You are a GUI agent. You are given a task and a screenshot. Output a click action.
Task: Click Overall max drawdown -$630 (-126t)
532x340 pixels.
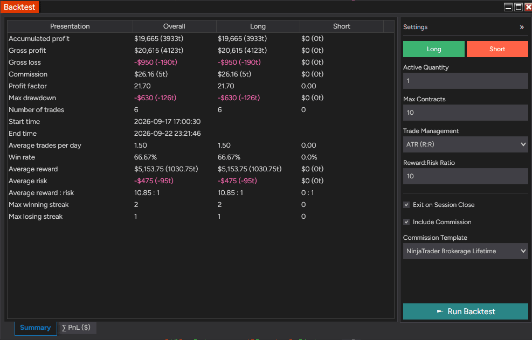(155, 98)
